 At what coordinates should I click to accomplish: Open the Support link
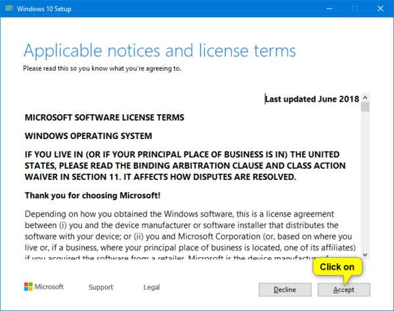tap(101, 287)
